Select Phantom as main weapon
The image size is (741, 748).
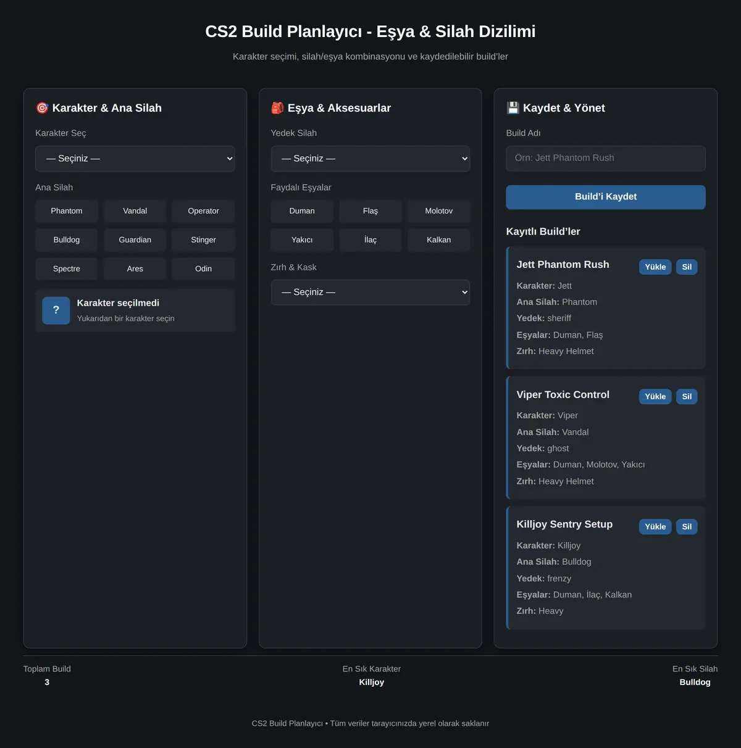point(67,211)
